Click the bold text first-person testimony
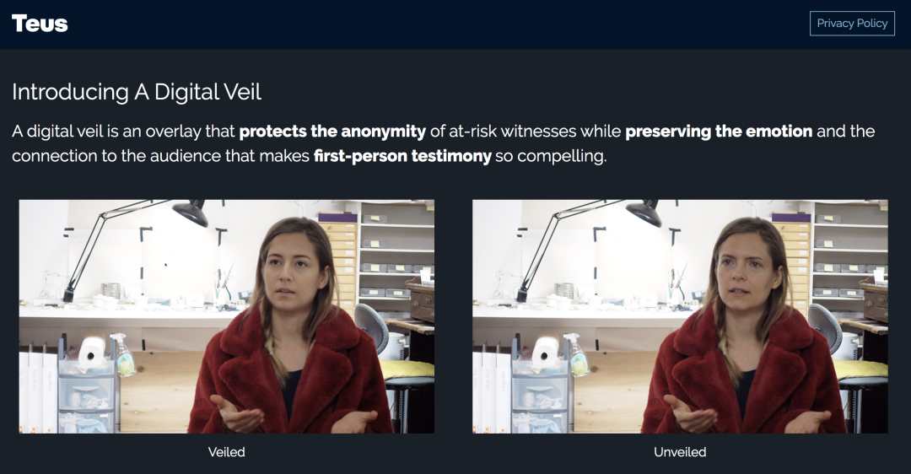 [x=402, y=156]
